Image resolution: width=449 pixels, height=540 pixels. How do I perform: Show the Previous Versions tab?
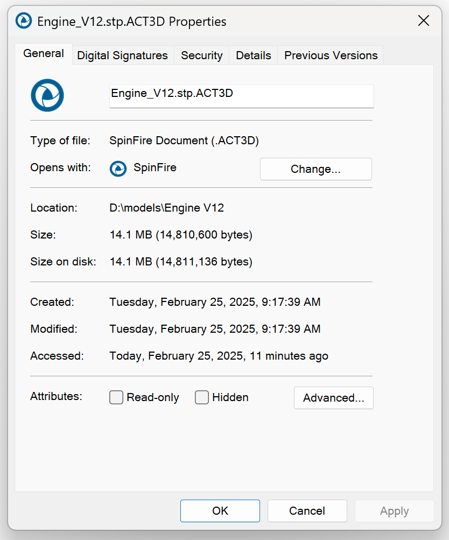coord(331,55)
